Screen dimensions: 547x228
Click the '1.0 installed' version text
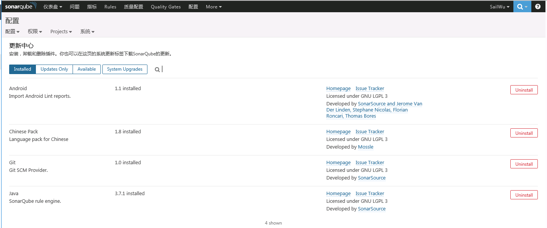click(x=128, y=163)
